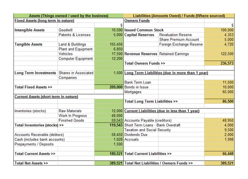Click the Vehicles value 17,500
The width and height of the screenshot is (248, 179).
(117, 54)
